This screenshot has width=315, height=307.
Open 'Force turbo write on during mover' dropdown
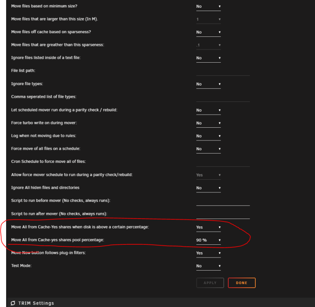click(208, 123)
